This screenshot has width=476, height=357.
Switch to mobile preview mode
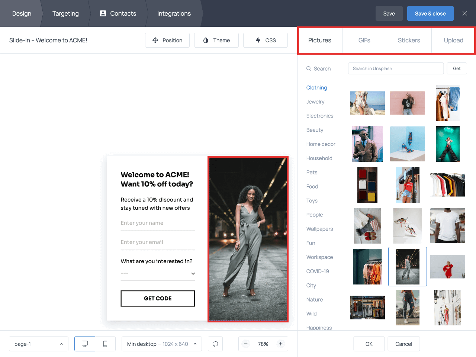(x=105, y=344)
